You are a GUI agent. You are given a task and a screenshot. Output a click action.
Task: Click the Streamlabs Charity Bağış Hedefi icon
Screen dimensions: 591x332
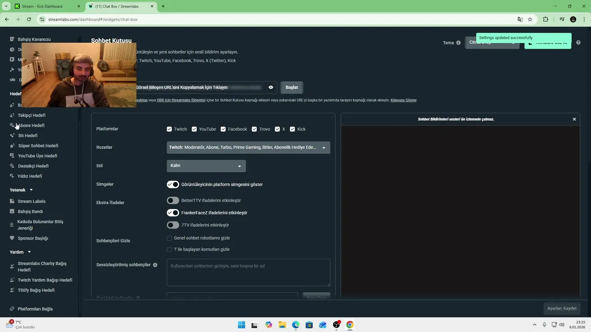click(x=12, y=267)
